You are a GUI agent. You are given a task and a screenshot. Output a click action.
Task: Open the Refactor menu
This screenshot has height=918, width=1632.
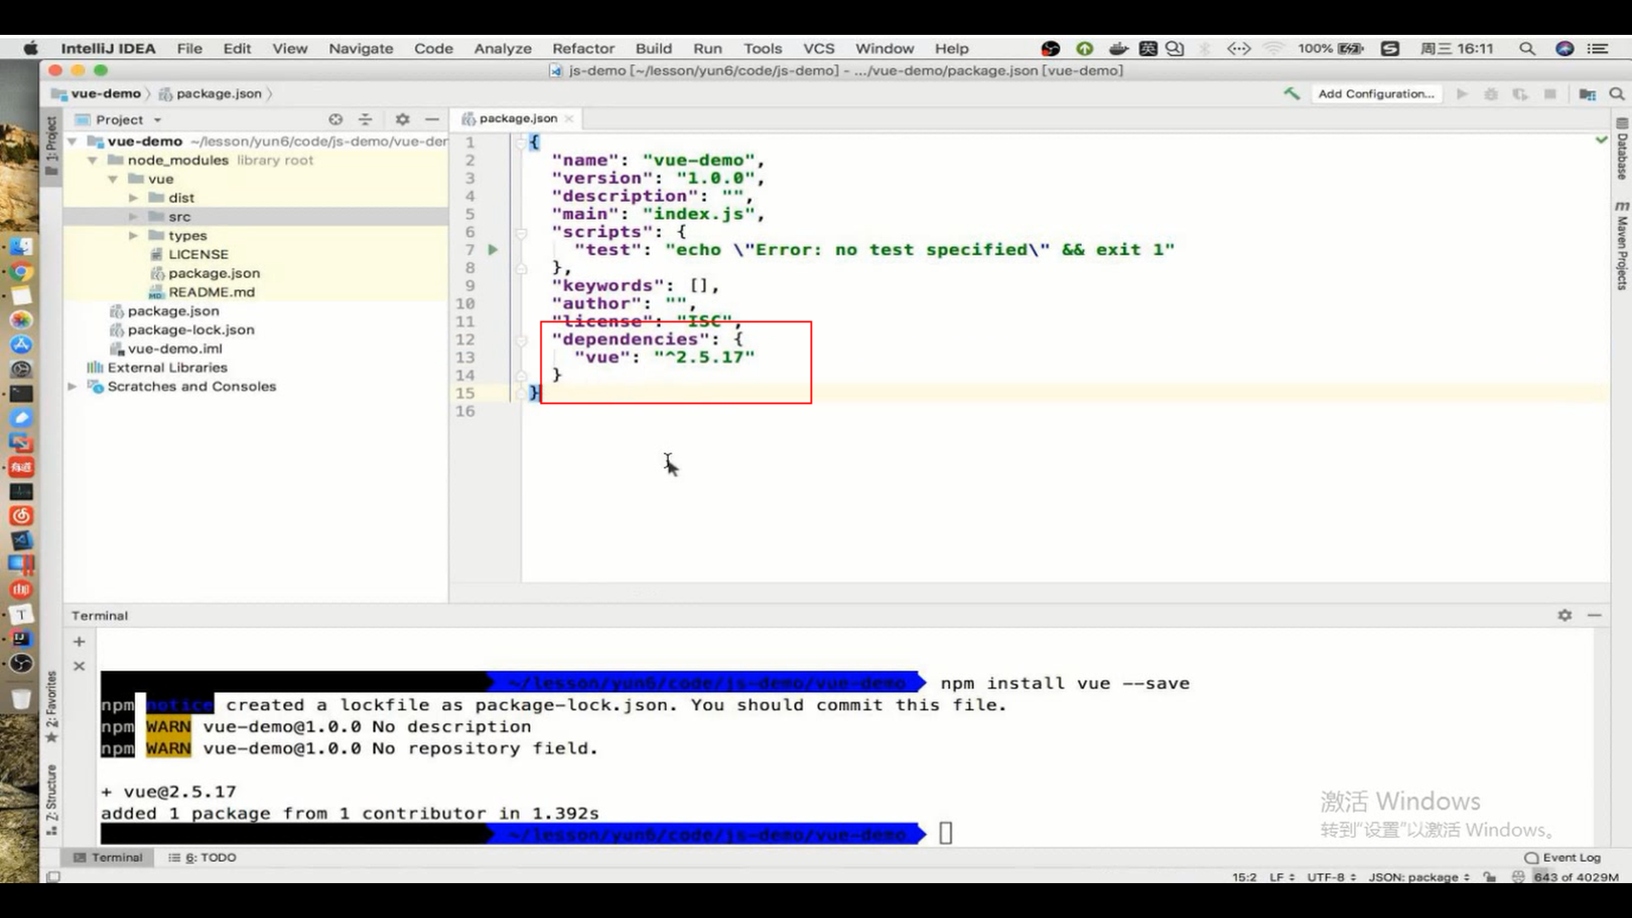point(582,48)
